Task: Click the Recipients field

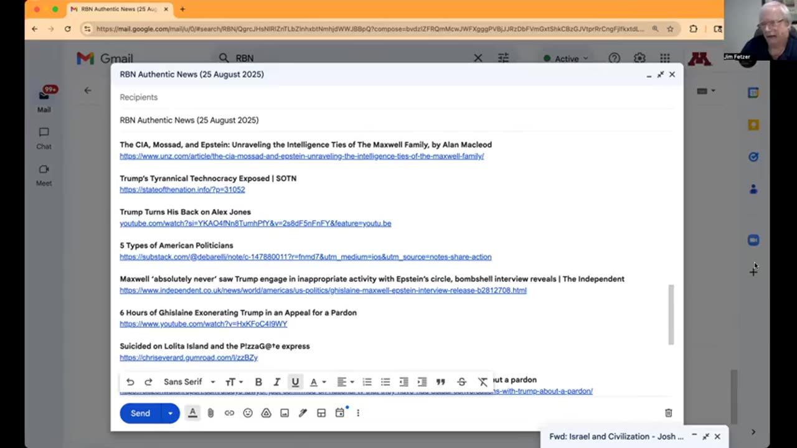Action: click(x=396, y=97)
